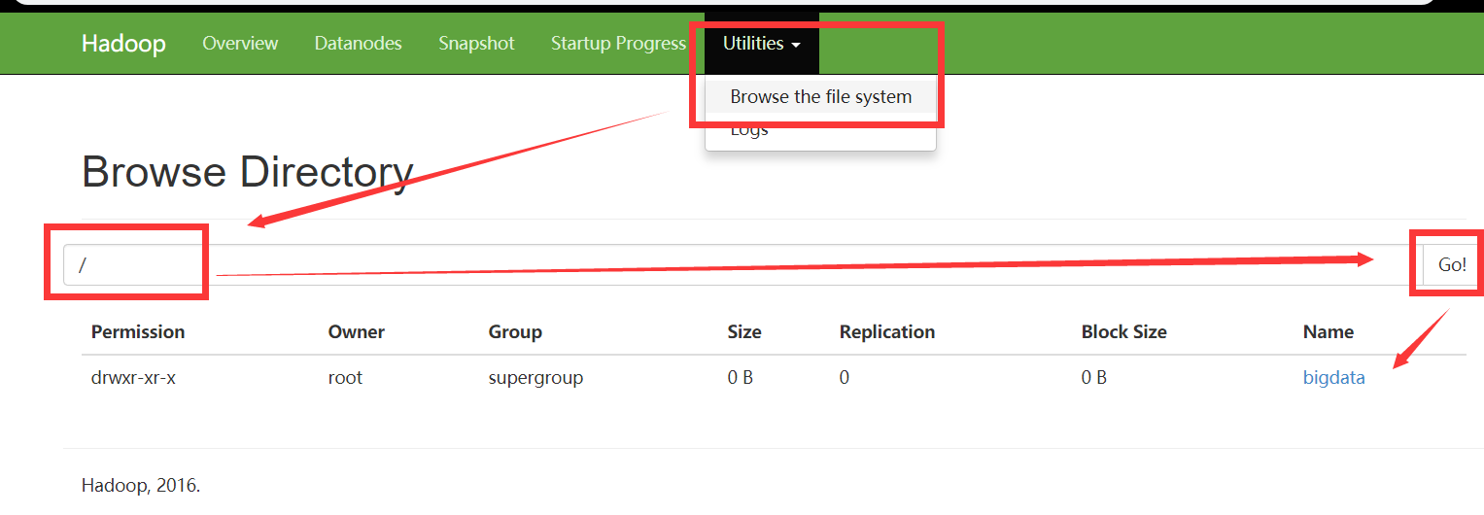This screenshot has width=1484, height=515.
Task: Click the Name column header
Action: point(1329,331)
